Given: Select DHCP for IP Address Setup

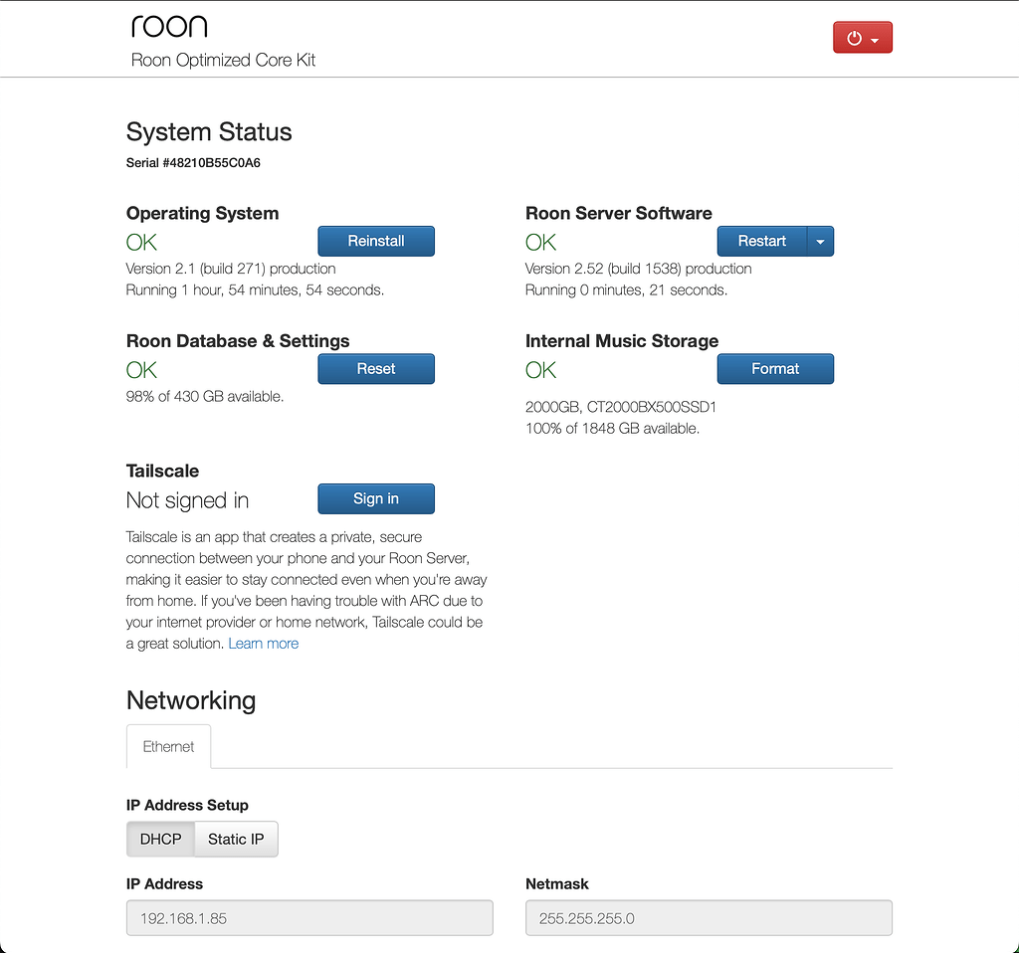Looking at the screenshot, I should click(160, 839).
